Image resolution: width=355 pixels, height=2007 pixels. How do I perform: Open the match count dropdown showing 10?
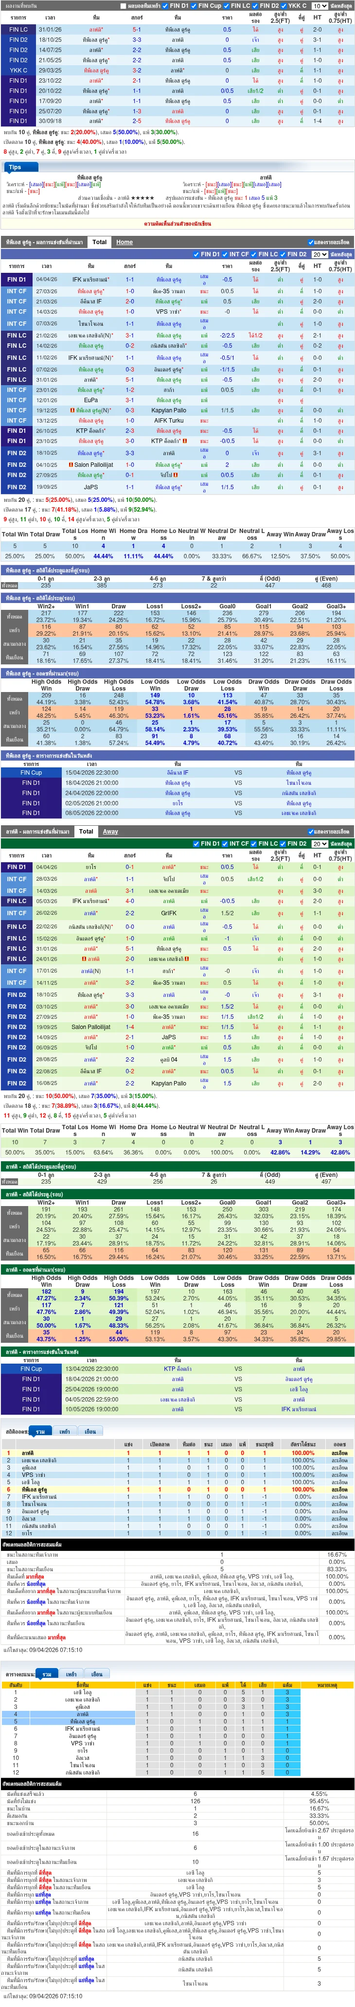click(319, 5)
